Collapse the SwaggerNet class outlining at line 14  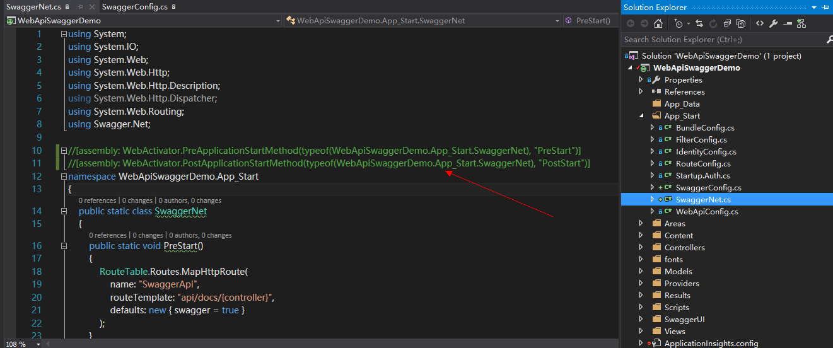click(x=64, y=211)
